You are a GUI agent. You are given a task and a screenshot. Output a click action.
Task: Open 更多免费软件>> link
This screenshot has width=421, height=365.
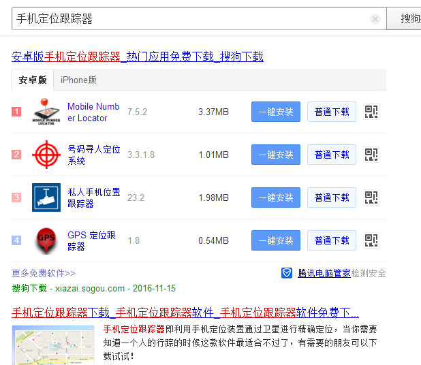[x=44, y=273]
